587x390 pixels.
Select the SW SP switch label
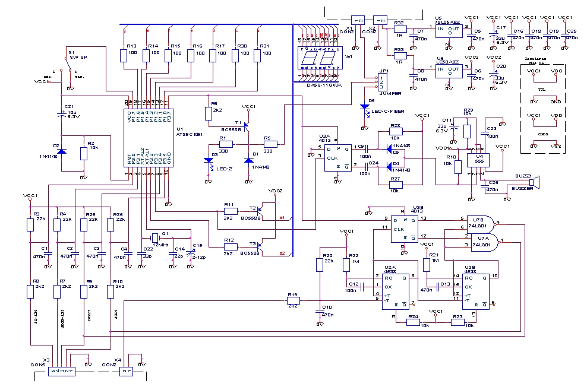78,58
